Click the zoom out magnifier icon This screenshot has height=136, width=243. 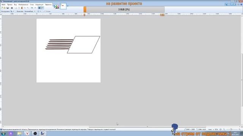coord(224,129)
